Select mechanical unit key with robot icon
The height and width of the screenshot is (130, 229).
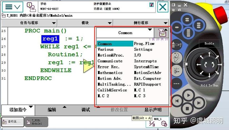177,45
